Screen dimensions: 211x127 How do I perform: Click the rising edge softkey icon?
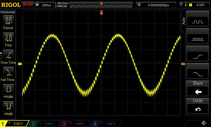point(198,56)
